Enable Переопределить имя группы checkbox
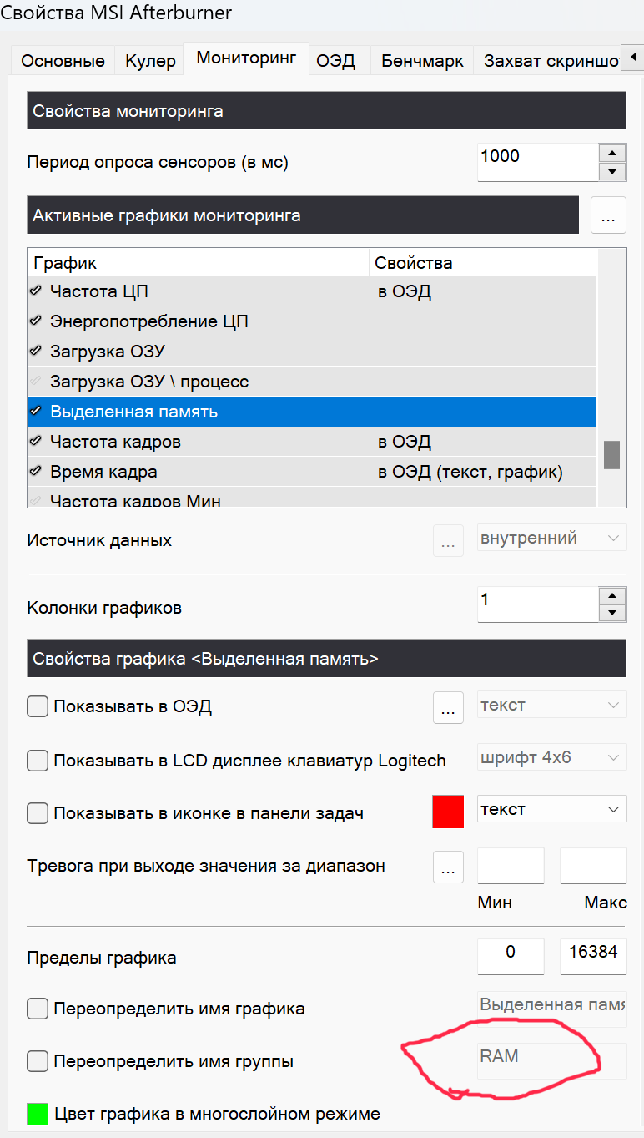The image size is (644, 1138). tap(38, 1061)
